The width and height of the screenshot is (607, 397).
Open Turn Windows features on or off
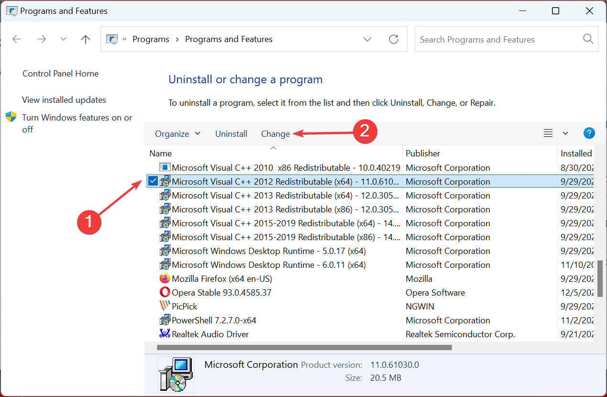tap(77, 123)
